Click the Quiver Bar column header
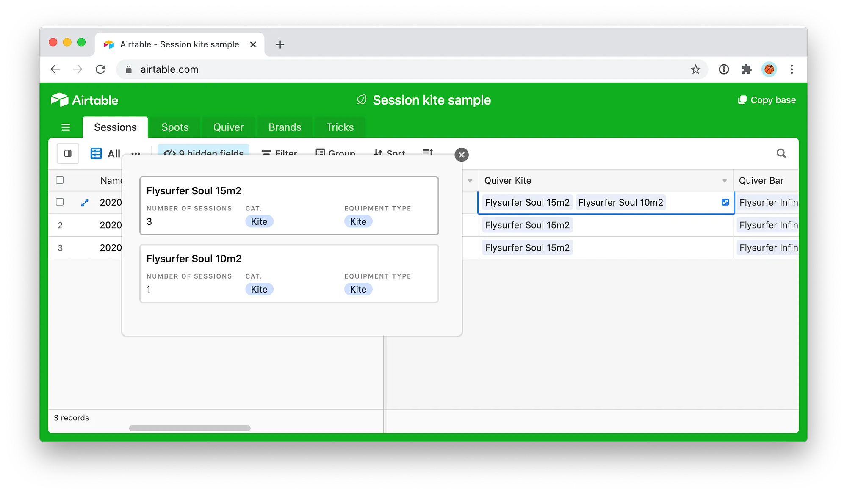The width and height of the screenshot is (847, 494). (x=766, y=181)
